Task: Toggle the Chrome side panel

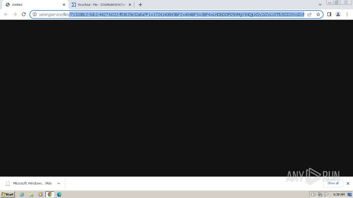Action: tap(329, 14)
